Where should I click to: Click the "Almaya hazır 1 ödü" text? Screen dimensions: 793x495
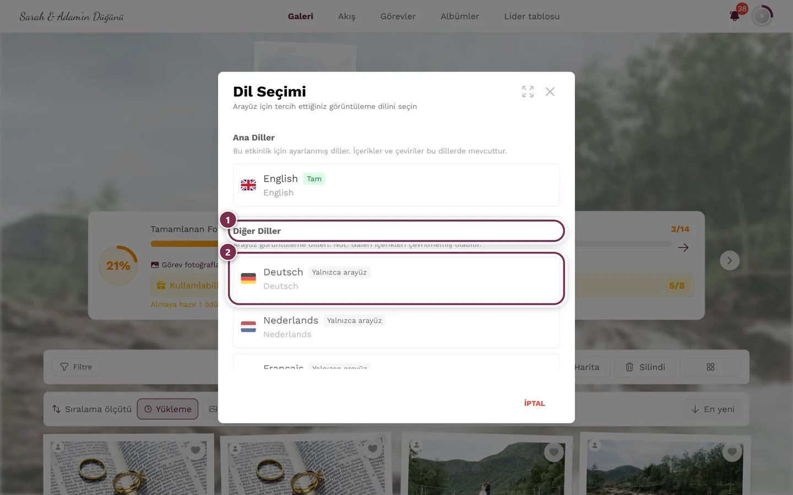pos(184,304)
